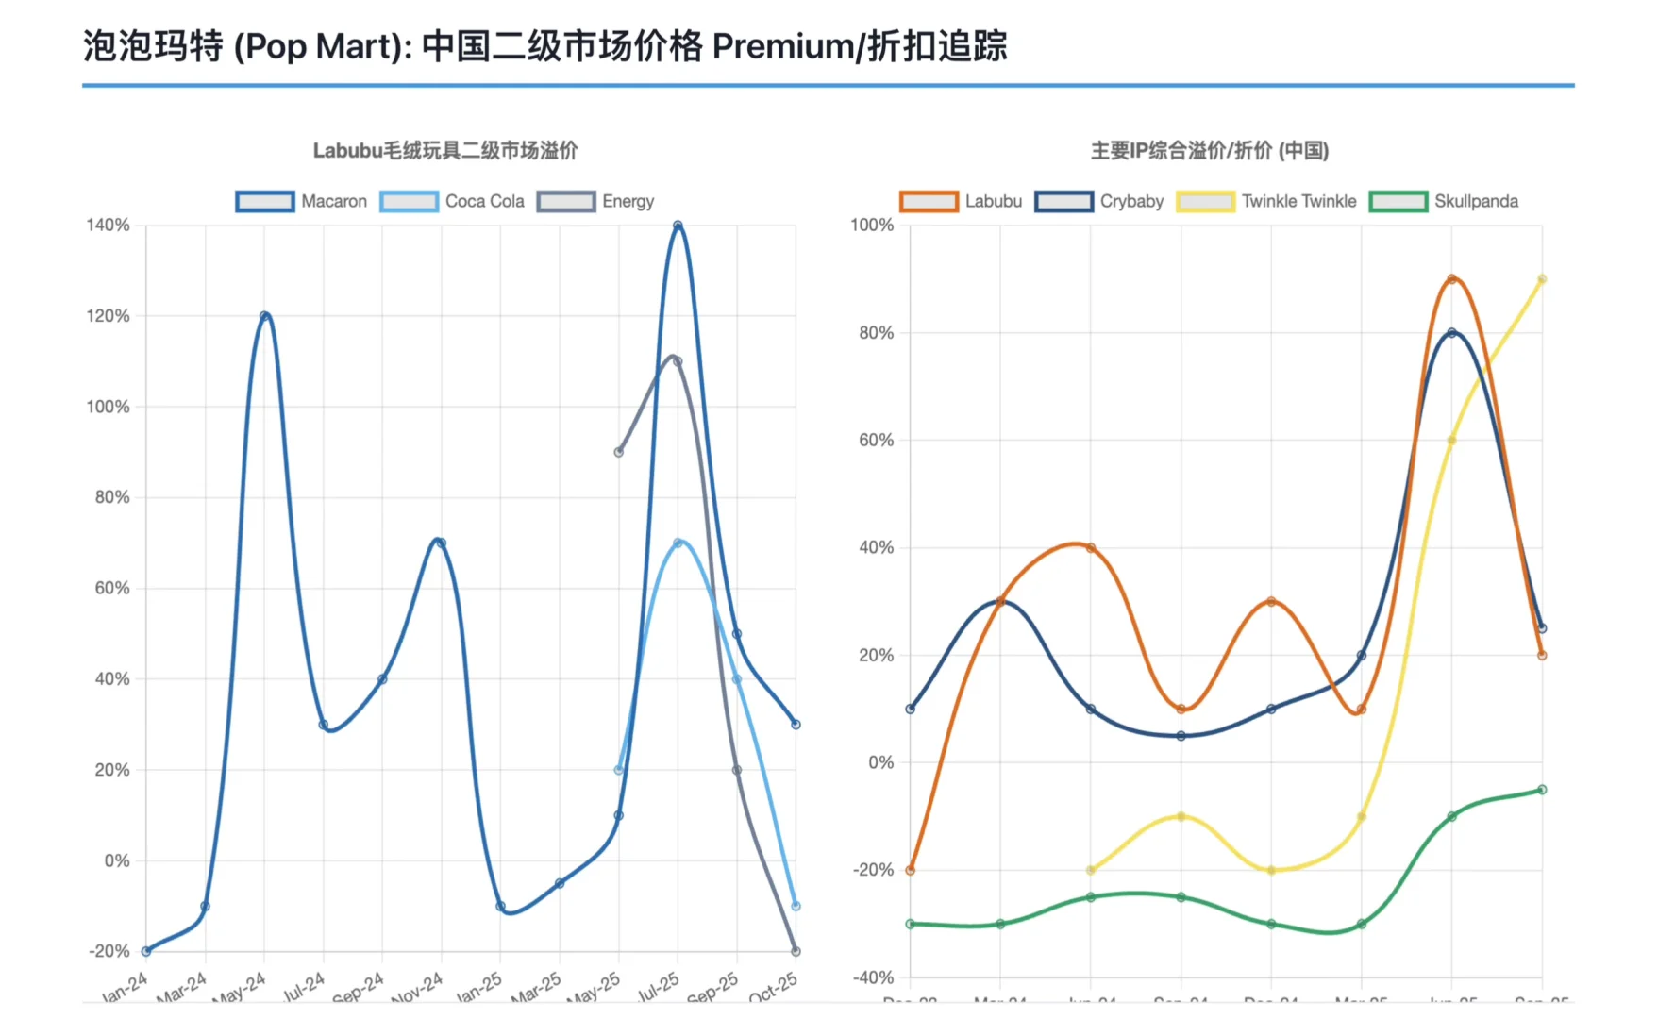The image size is (1658, 1019).
Task: Click the Labubu毛绒玩具二级市场溢价 chart title
Action: click(x=445, y=150)
